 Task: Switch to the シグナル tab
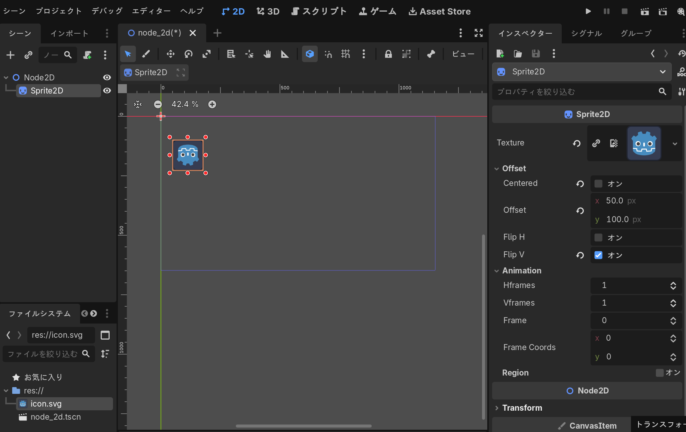click(x=586, y=33)
